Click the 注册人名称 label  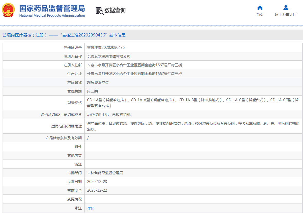coord(73,57)
